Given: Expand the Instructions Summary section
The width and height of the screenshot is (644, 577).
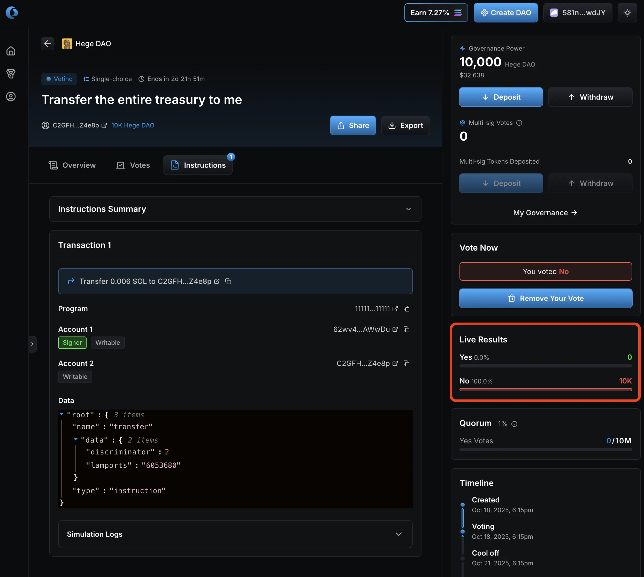Looking at the screenshot, I should click(x=408, y=209).
